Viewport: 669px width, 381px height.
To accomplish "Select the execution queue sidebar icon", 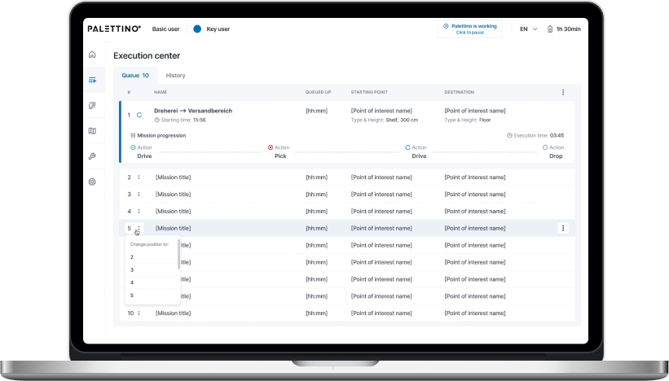I will point(92,80).
